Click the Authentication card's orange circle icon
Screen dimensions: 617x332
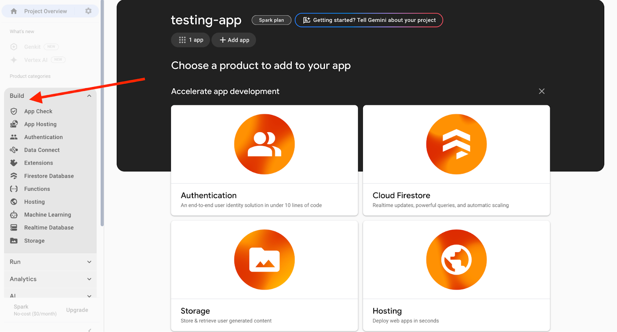pos(265,144)
